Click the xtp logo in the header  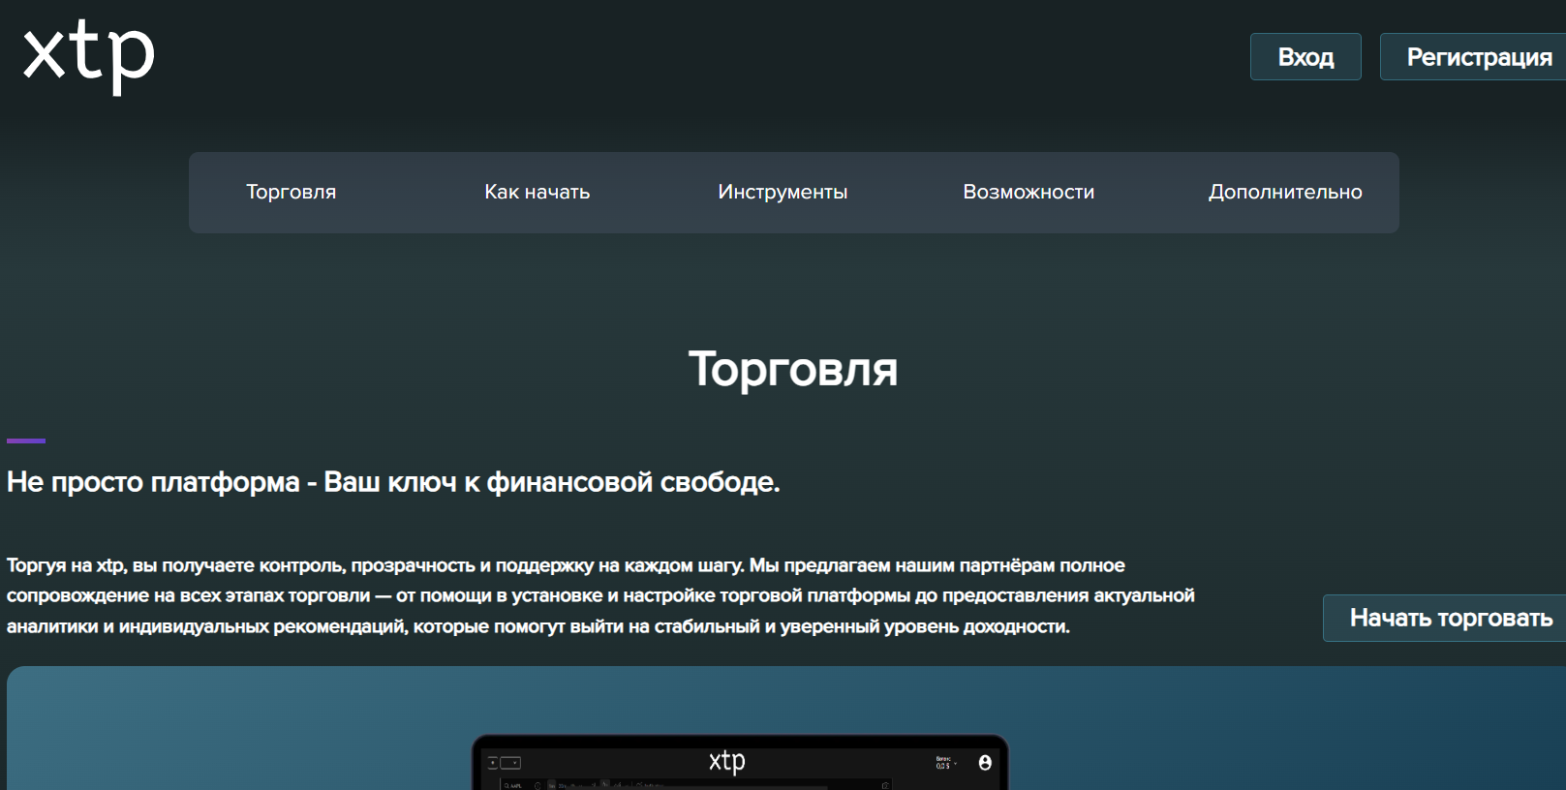point(88,56)
